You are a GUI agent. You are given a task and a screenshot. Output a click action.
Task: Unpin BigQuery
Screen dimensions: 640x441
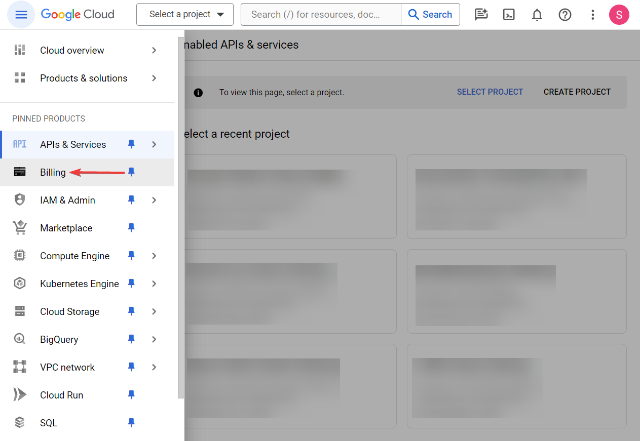[131, 339]
